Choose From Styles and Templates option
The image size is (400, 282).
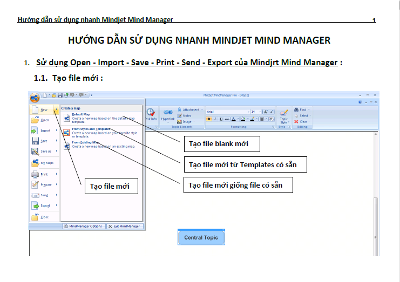[x=102, y=133]
